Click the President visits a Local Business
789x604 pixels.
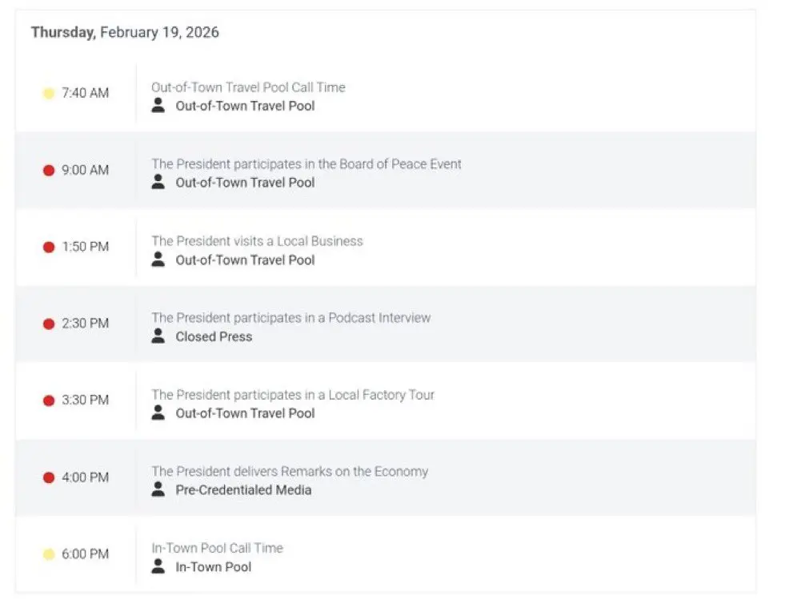(257, 241)
